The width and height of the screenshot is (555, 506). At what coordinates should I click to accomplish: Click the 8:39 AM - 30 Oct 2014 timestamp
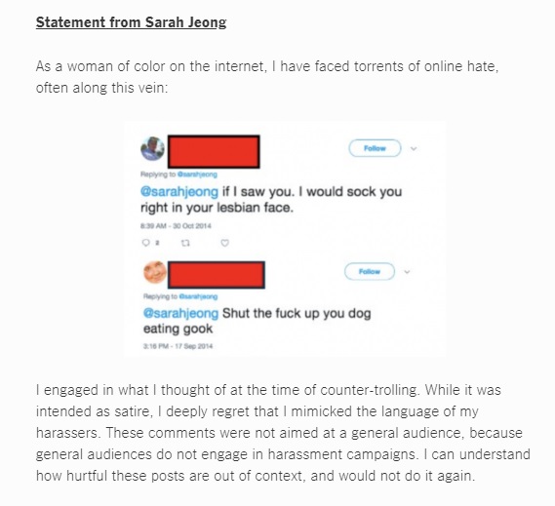tap(176, 226)
